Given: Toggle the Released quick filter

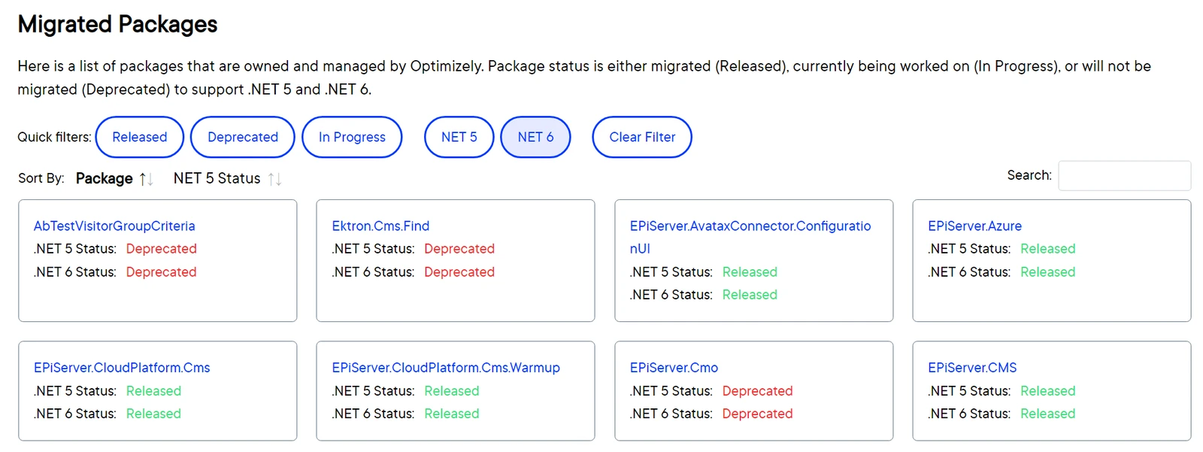Looking at the screenshot, I should 140,137.
